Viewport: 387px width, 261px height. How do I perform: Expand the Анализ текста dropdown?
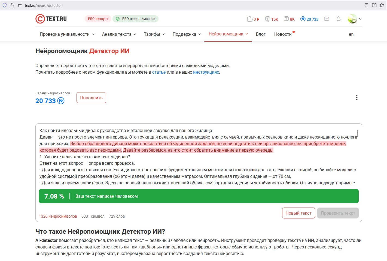(119, 34)
